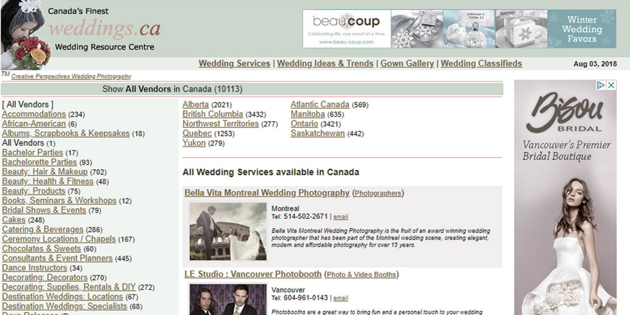
Task: Browse Consultants & Event Planners
Action: (x=57, y=259)
